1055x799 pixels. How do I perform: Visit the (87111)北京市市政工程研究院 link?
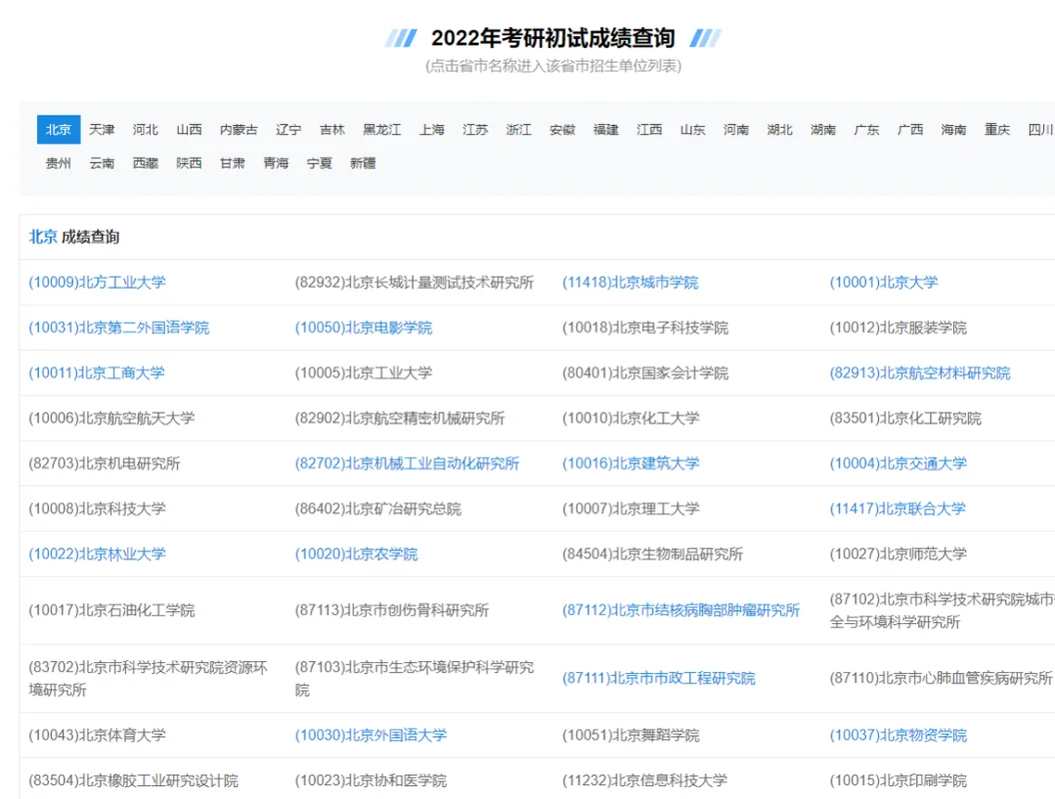[x=658, y=678]
